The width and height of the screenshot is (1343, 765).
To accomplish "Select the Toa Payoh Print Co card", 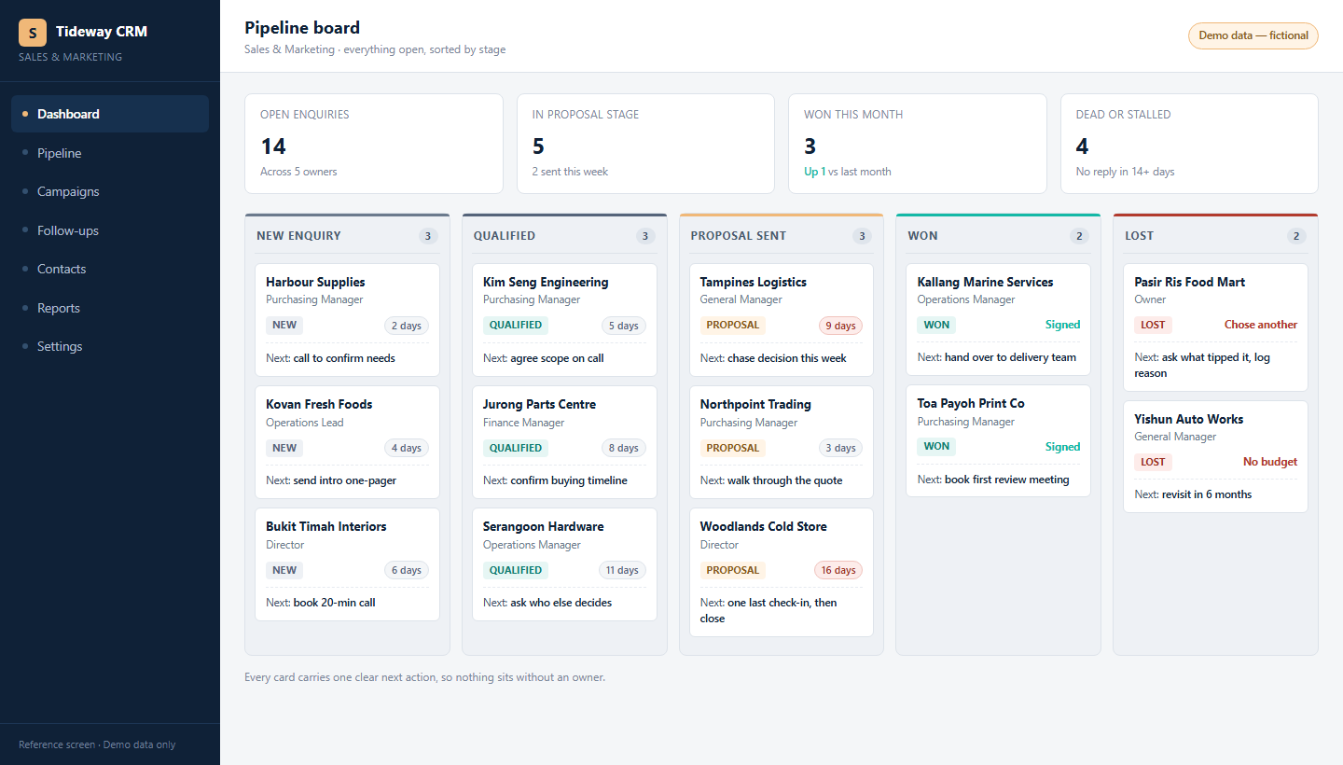I will tap(998, 441).
